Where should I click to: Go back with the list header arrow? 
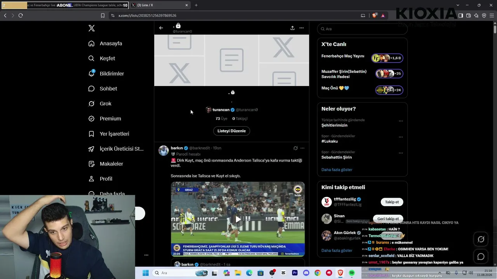tap(161, 28)
